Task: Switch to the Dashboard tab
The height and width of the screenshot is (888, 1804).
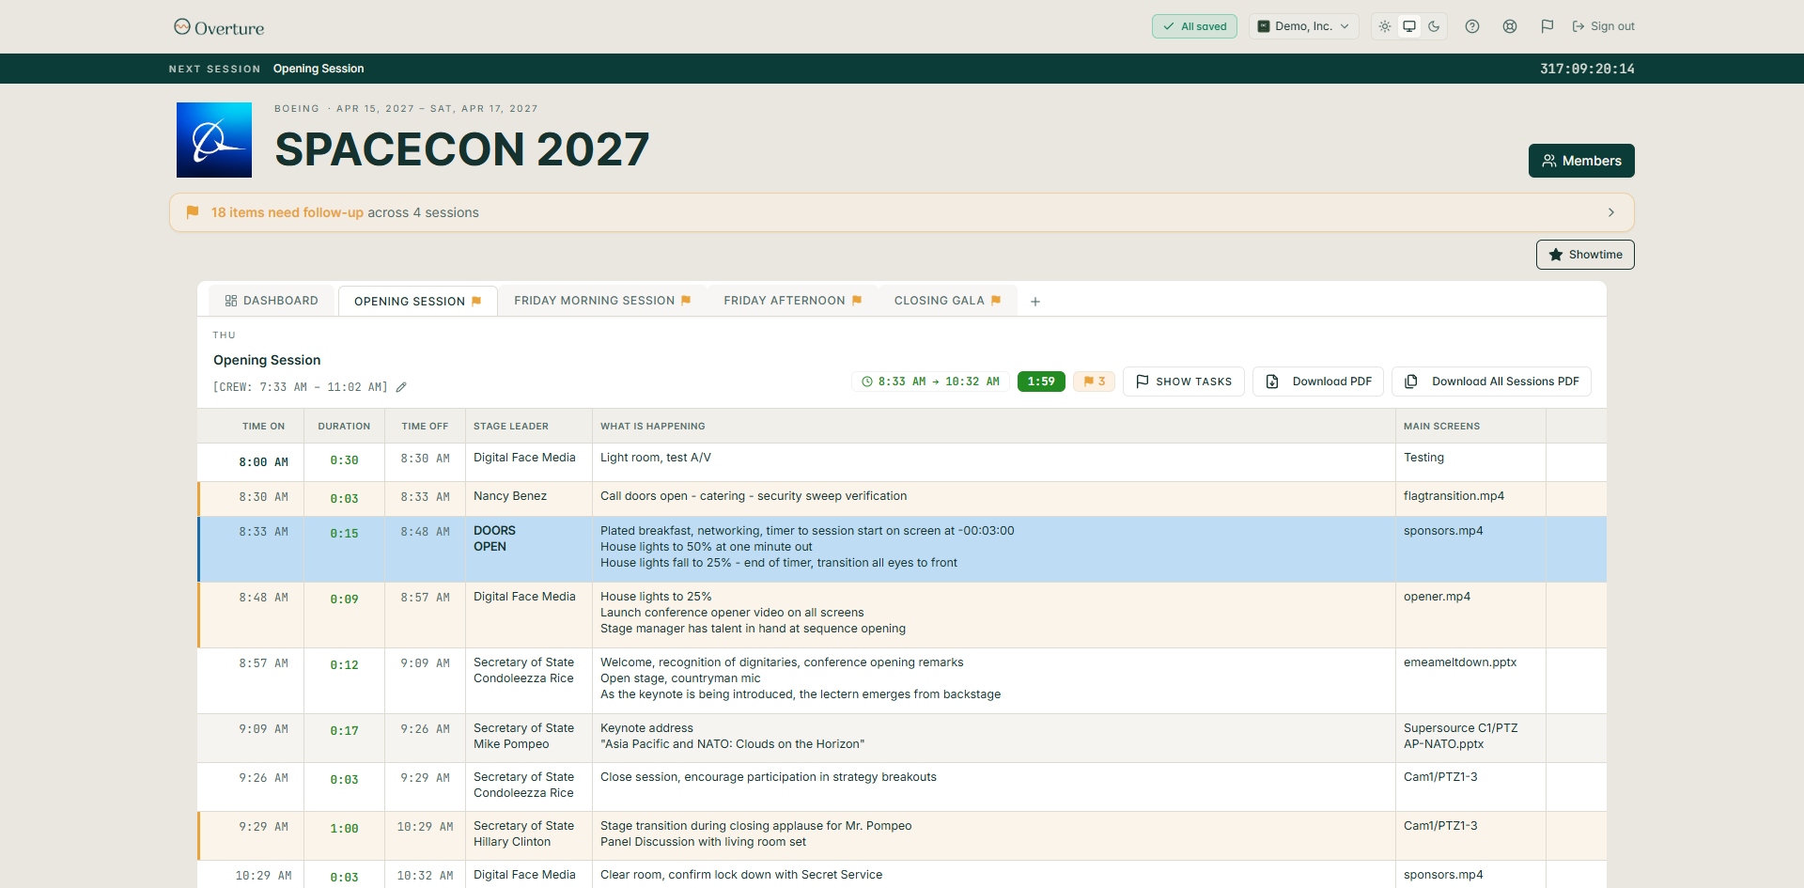Action: tap(272, 301)
